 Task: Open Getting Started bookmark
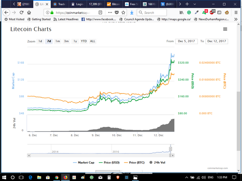coord(39,19)
